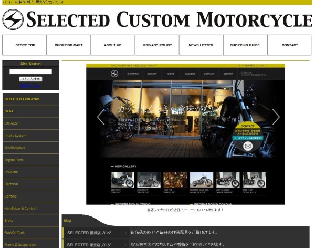This screenshot has width=315, height=248.
Task: Click the Blog section heading
Action: 67,221
